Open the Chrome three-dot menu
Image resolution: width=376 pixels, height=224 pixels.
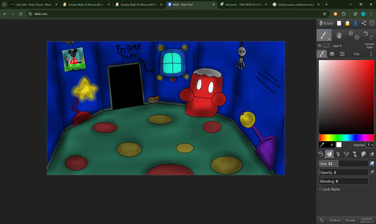(371, 14)
